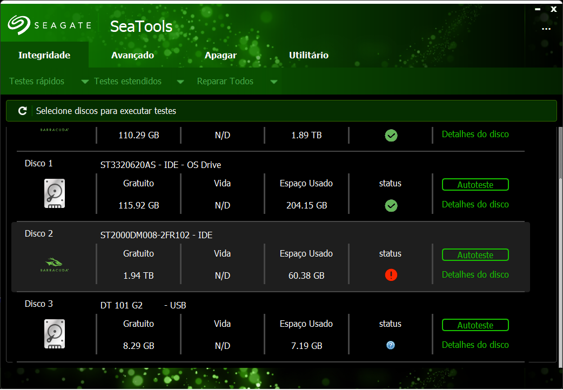Image resolution: width=563 pixels, height=390 pixels.
Task: Open the Utilitário tab
Action: (309, 55)
